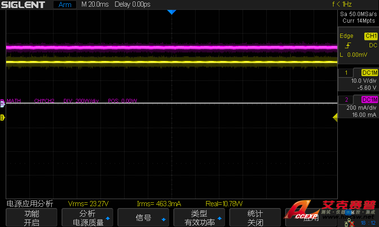
Task: Expand the 类型 有效功率 type dropdown
Action: (x=199, y=218)
